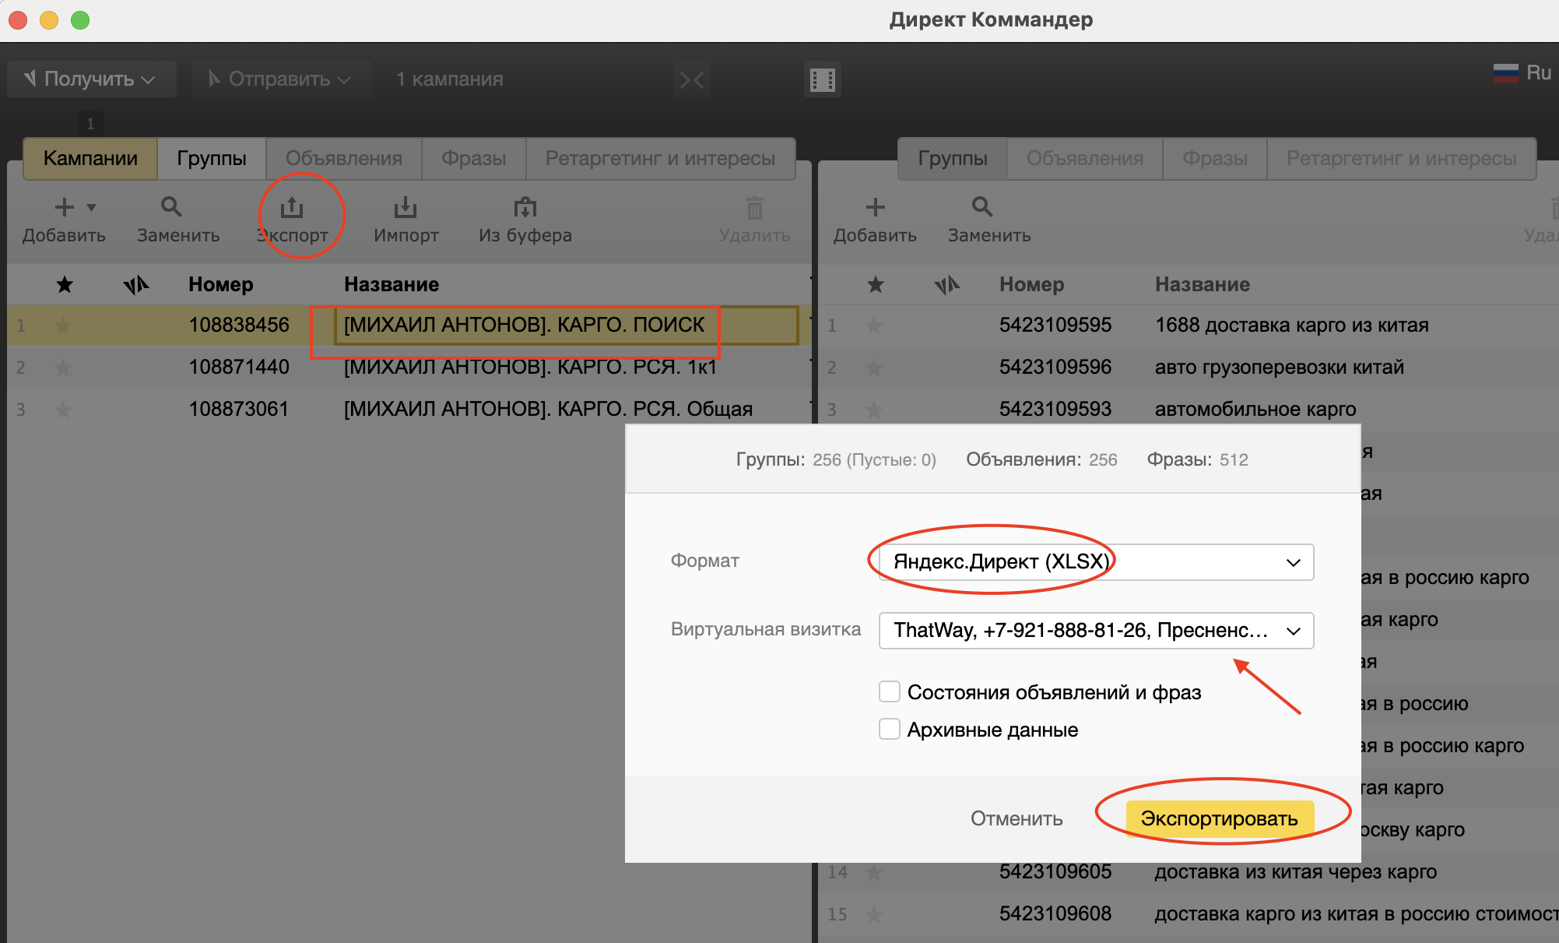Image resolution: width=1559 pixels, height=943 pixels.
Task: Click the Из буфера clipboard icon
Action: [x=525, y=207]
